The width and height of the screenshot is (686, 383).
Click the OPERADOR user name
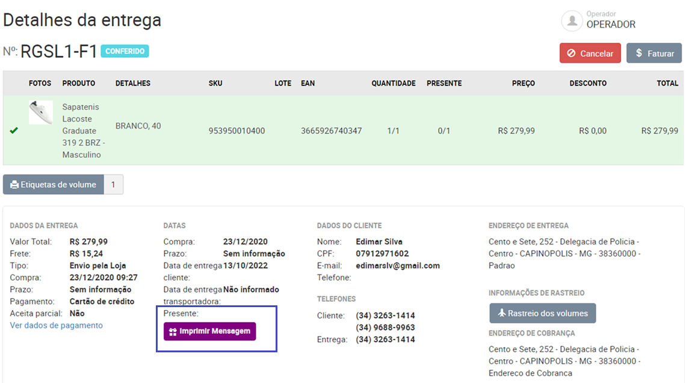[x=611, y=25]
